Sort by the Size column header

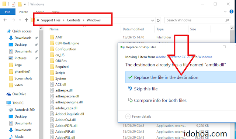(193, 29)
